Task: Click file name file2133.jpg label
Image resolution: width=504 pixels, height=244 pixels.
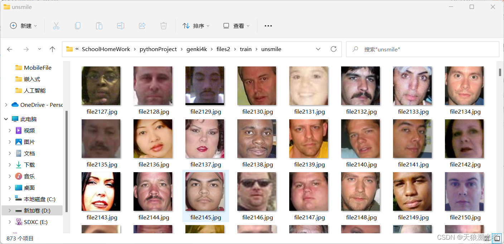Action: [413, 111]
